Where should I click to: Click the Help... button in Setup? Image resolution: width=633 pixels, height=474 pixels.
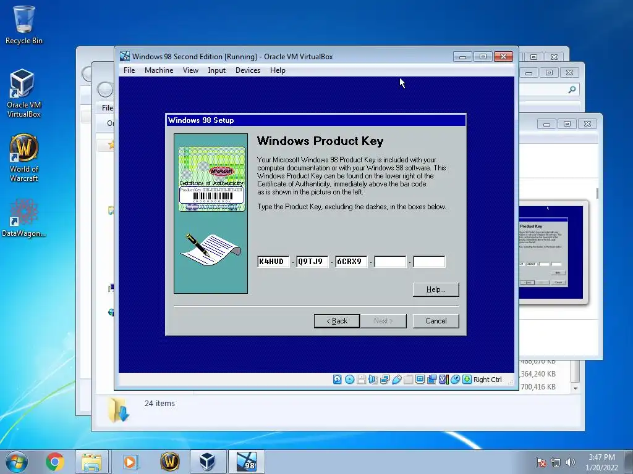[x=436, y=289]
